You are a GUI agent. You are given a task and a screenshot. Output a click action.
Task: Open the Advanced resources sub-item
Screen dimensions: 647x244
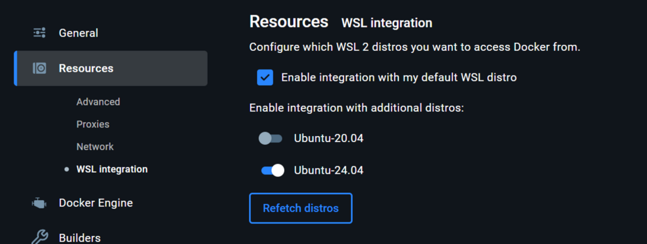(x=98, y=102)
